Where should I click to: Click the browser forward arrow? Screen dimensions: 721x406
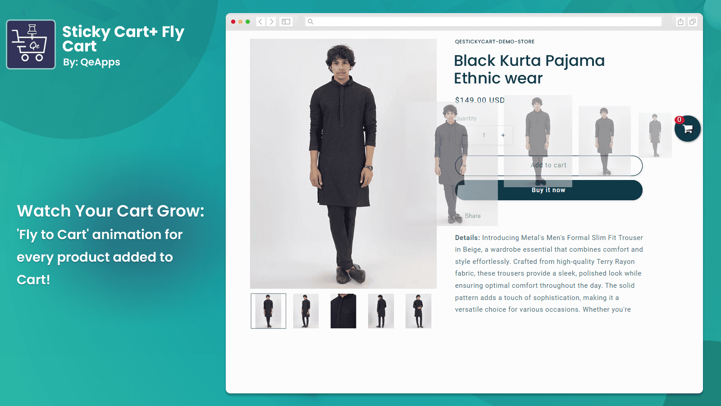click(271, 22)
